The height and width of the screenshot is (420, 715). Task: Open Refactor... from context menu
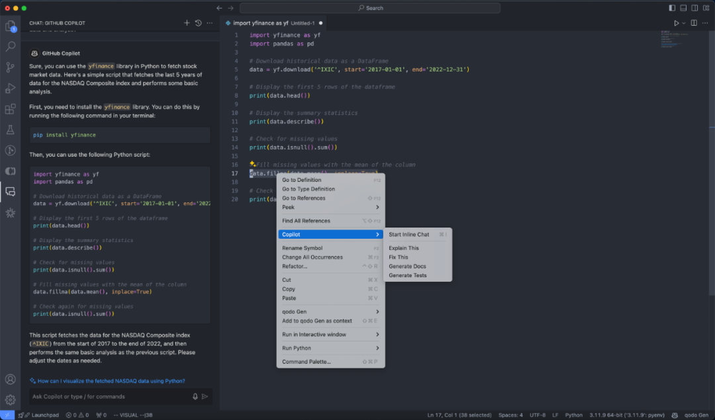point(330,267)
